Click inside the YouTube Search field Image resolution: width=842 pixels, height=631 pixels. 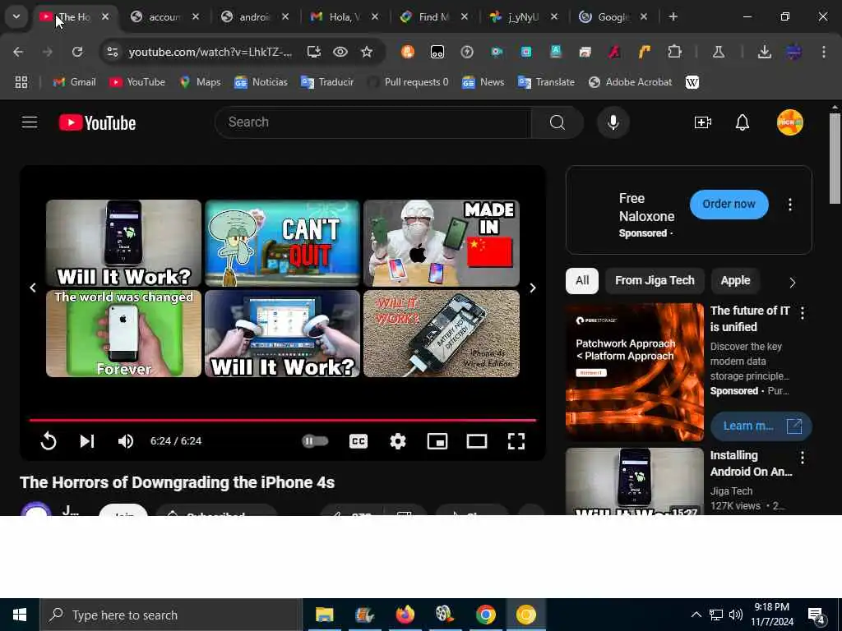373,122
